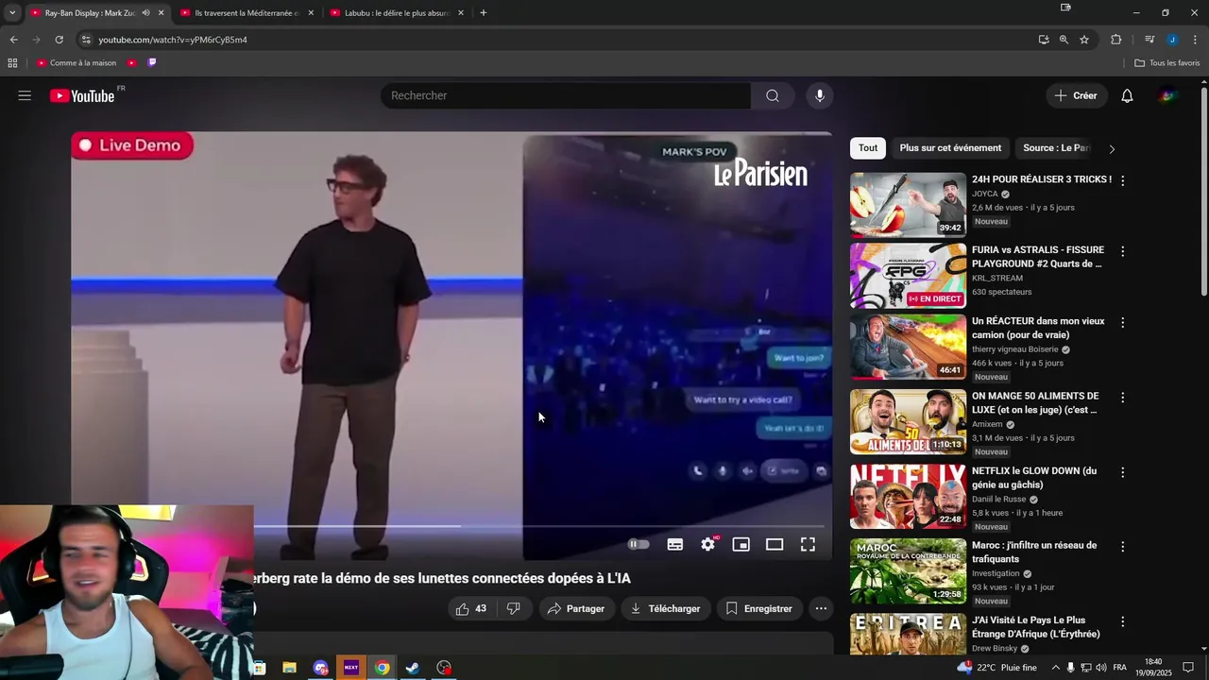Open YouTube notifications bell
This screenshot has width=1209, height=680.
[x=1127, y=95]
